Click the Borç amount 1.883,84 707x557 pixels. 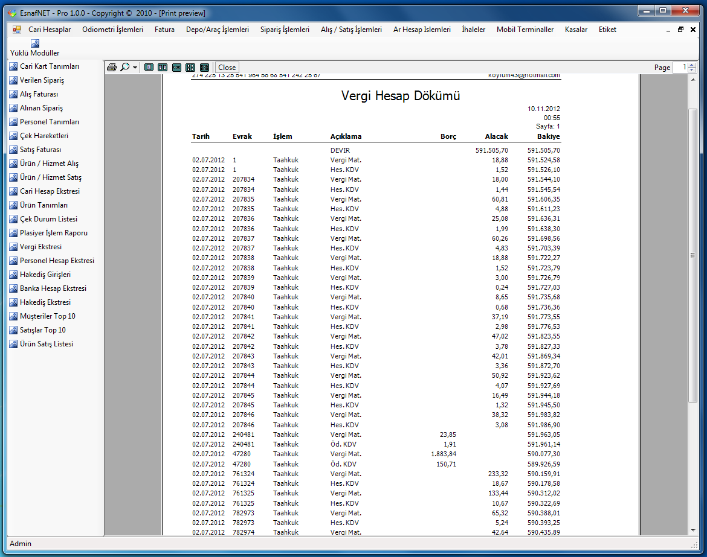tap(444, 454)
